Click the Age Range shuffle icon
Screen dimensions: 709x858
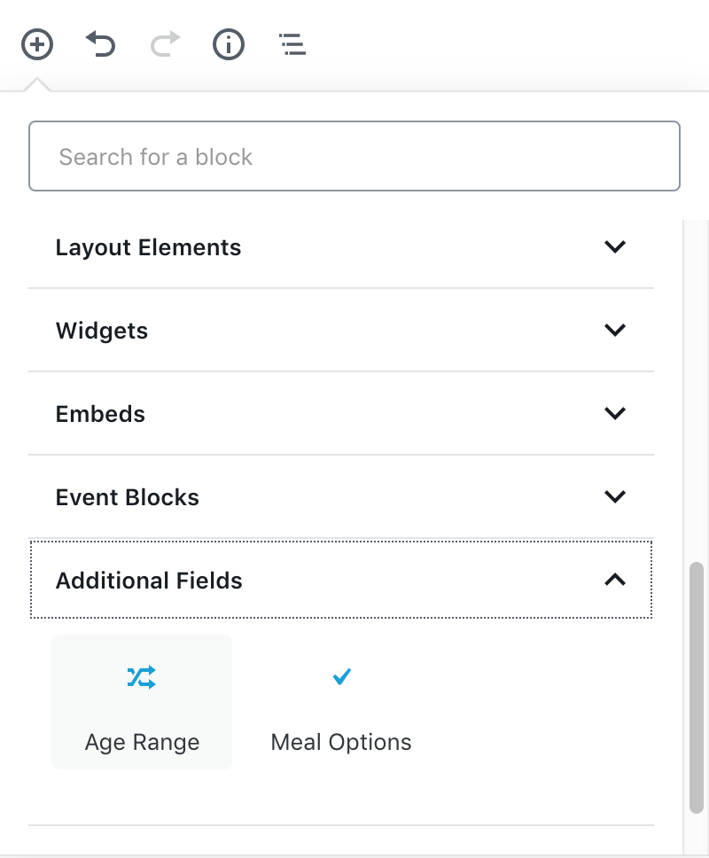coord(142,678)
